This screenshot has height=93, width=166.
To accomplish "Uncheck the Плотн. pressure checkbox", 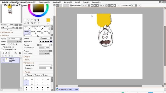I will (x=34, y=75).
